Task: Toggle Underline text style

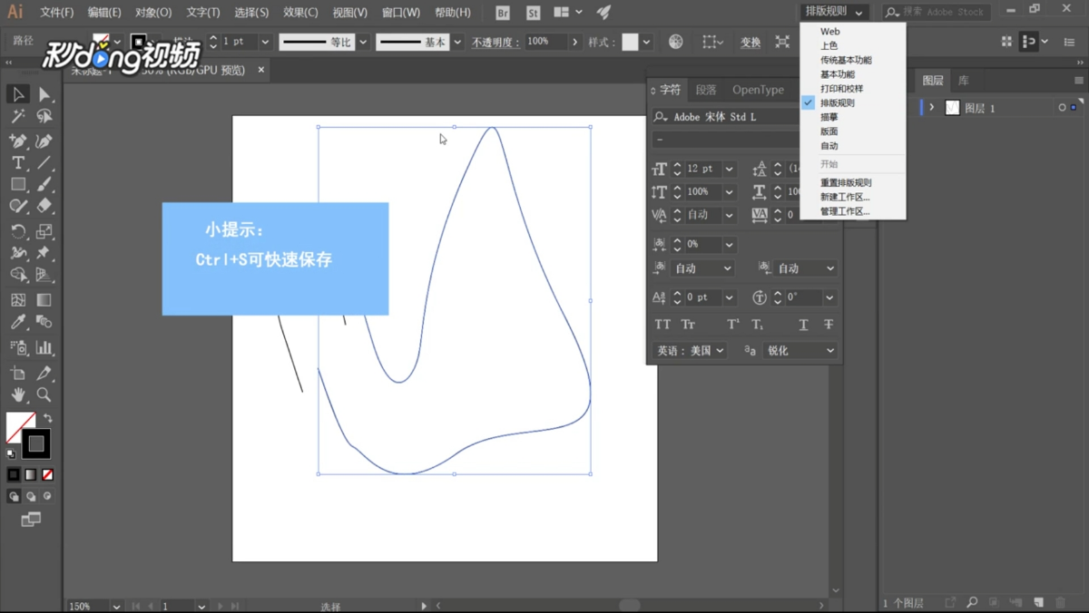Action: [803, 324]
